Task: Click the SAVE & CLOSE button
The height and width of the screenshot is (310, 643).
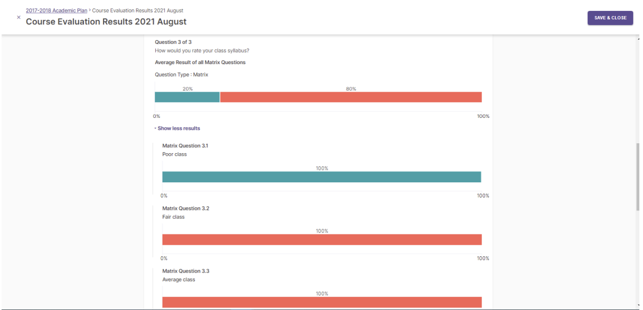Action: pyautogui.click(x=610, y=17)
